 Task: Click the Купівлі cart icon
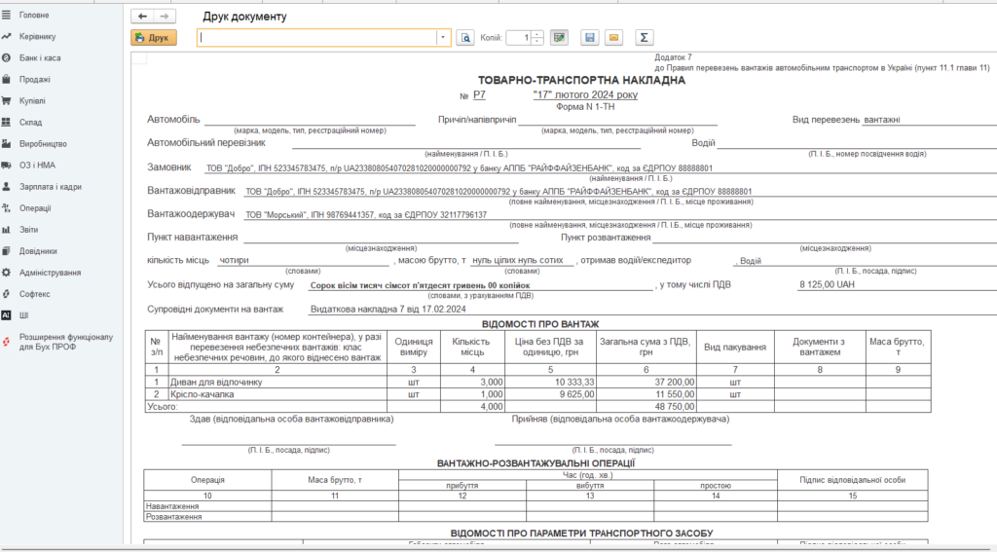click(7, 100)
